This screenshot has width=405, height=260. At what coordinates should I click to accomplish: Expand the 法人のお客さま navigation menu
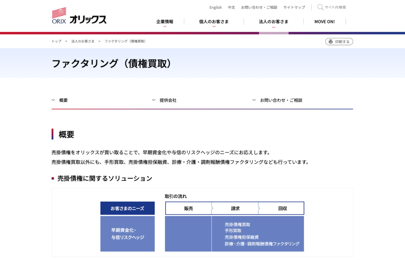pos(273,22)
